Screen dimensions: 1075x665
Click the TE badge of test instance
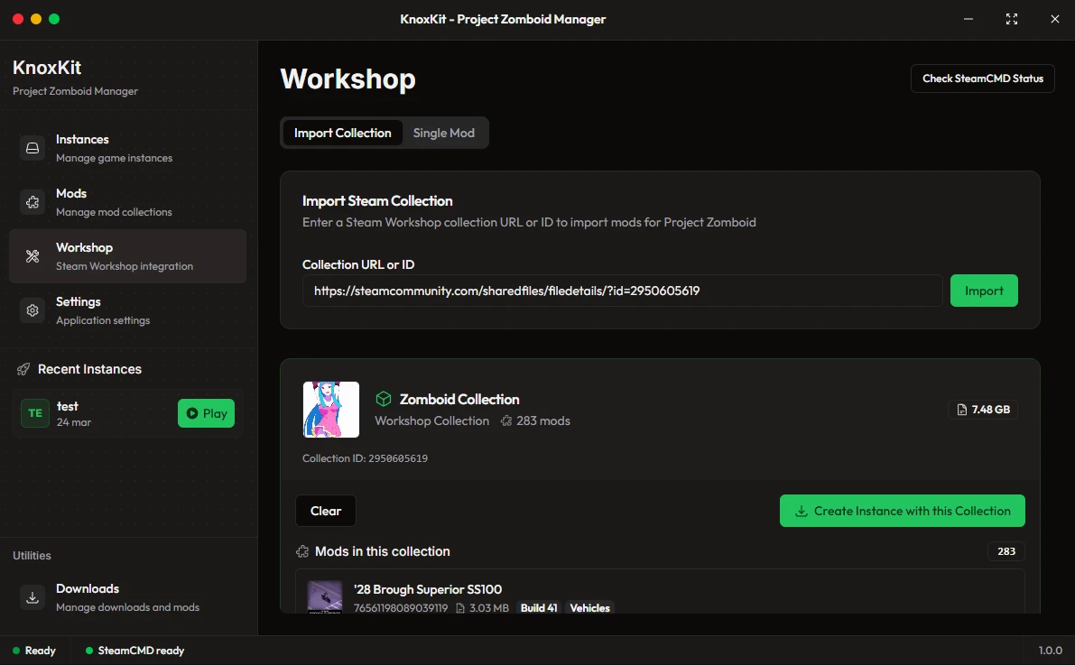pos(35,413)
